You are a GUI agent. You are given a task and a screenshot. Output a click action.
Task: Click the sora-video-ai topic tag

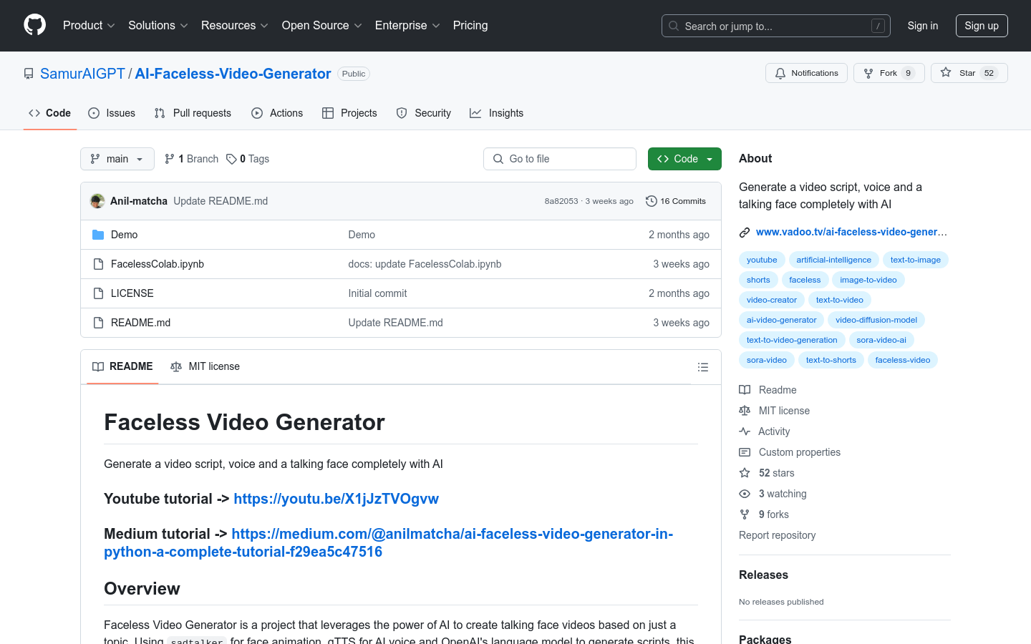[x=881, y=340]
